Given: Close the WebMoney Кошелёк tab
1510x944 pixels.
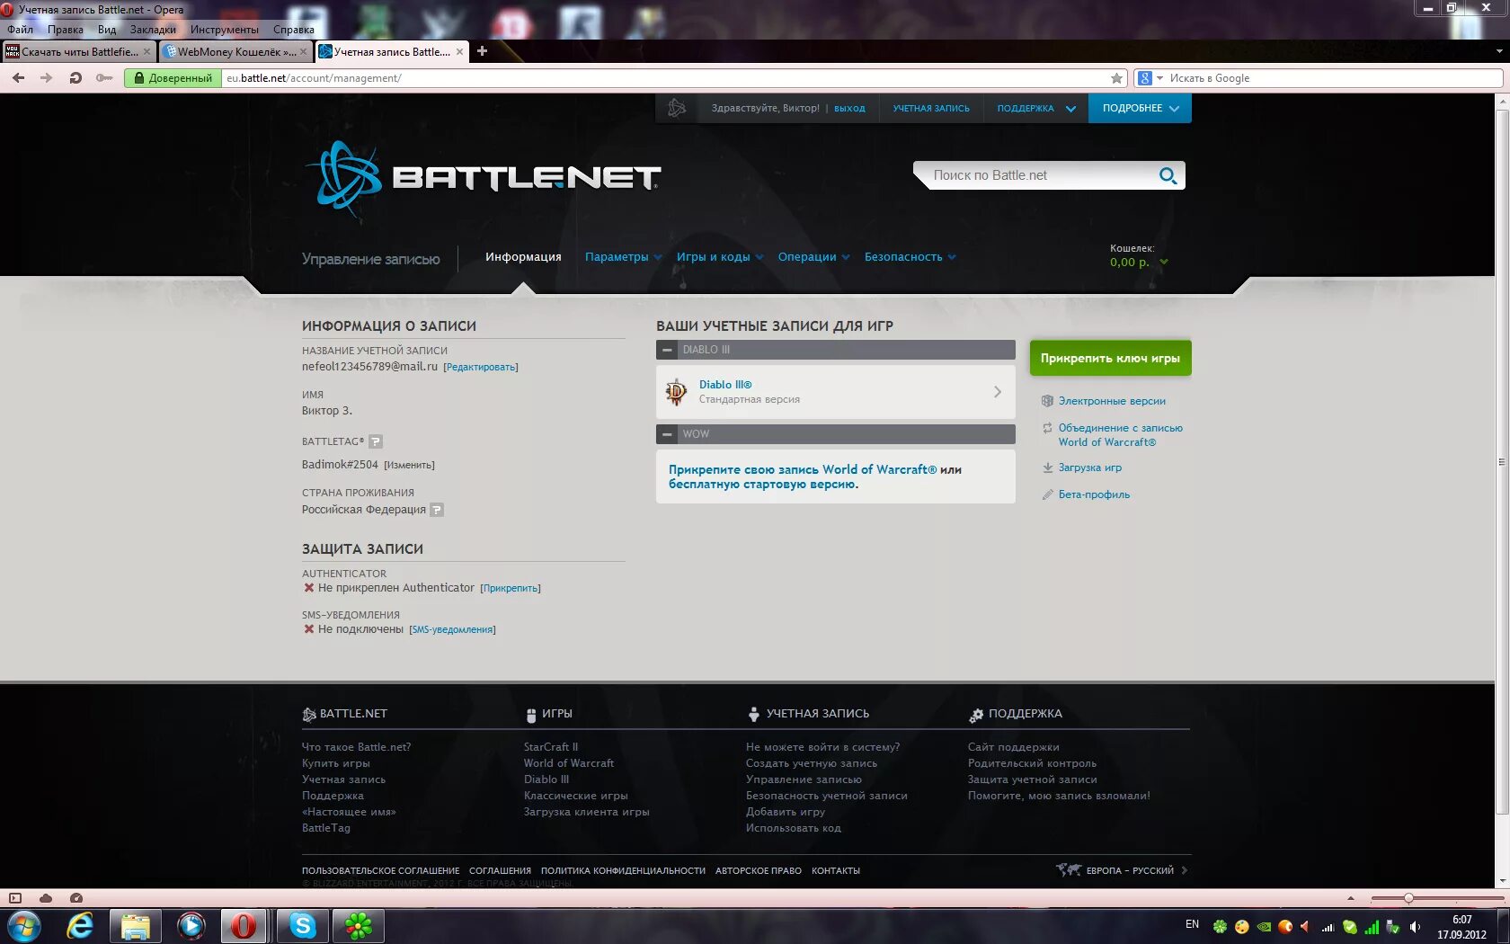Looking at the screenshot, I should coord(303,52).
